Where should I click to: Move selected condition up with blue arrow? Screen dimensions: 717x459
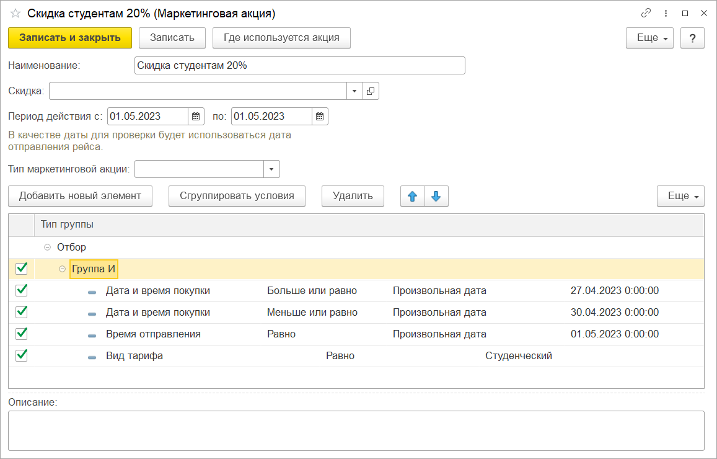point(413,196)
